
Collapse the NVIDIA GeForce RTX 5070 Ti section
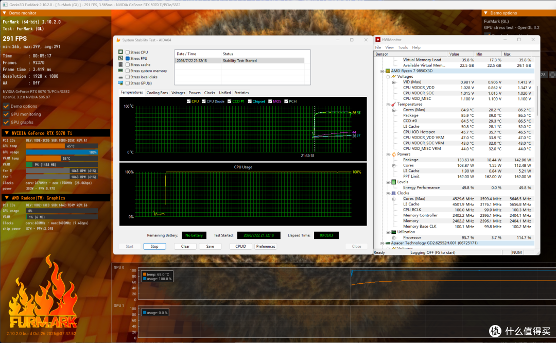click(6, 133)
